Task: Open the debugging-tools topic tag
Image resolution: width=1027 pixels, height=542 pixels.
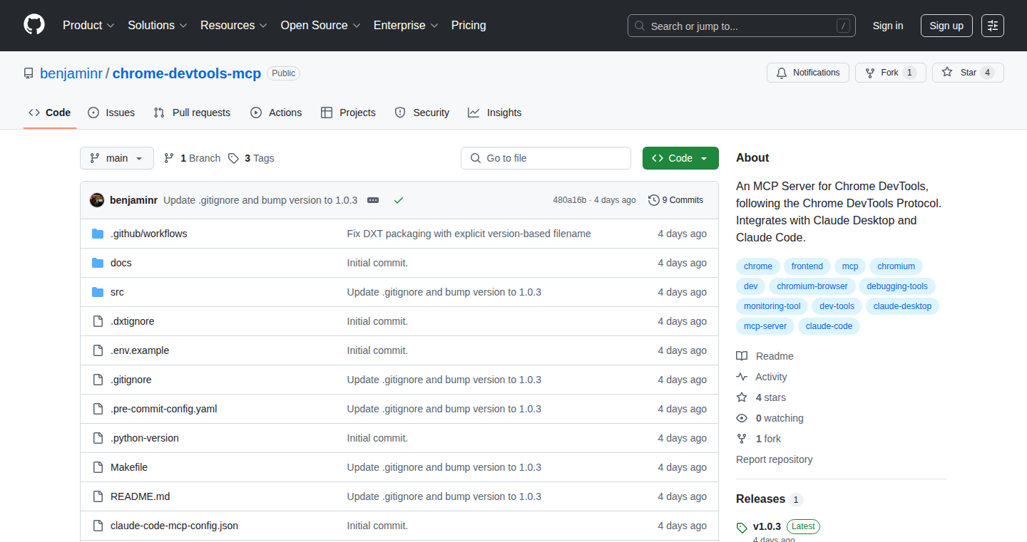Action: (x=897, y=286)
